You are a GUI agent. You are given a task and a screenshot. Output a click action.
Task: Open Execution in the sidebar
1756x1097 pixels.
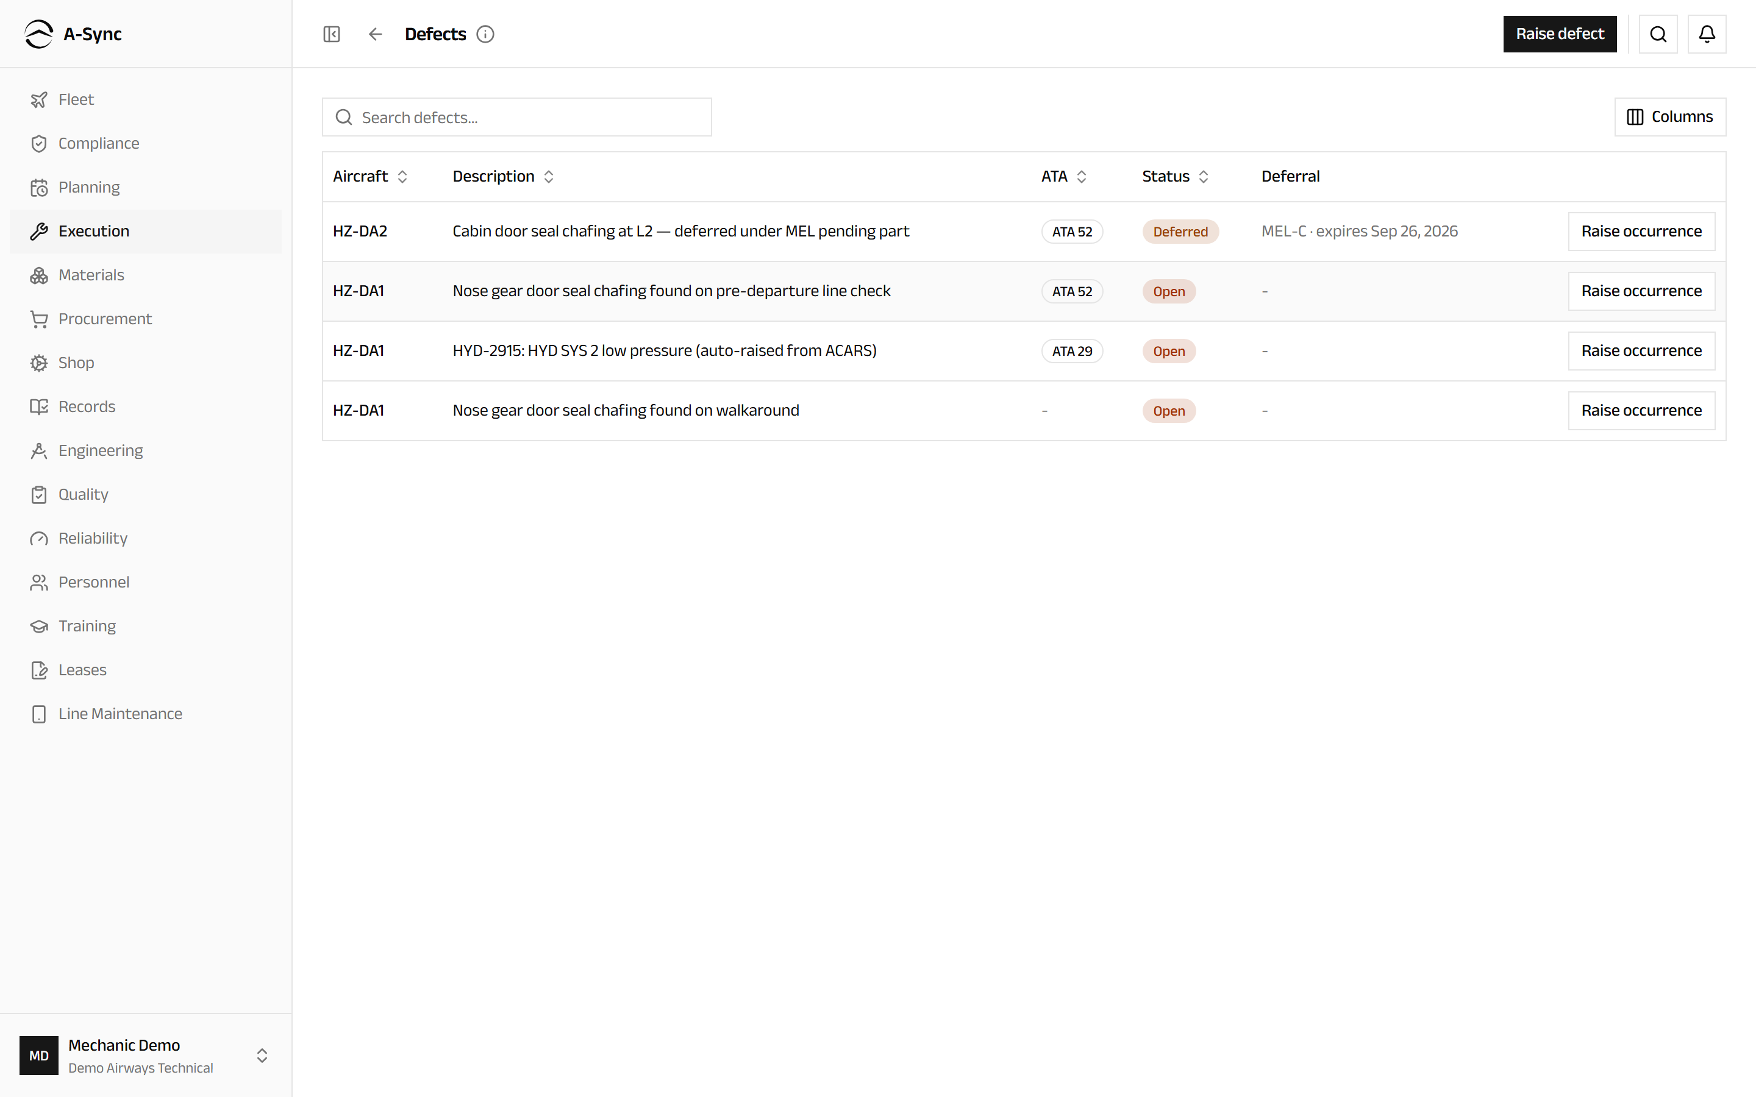click(146, 232)
